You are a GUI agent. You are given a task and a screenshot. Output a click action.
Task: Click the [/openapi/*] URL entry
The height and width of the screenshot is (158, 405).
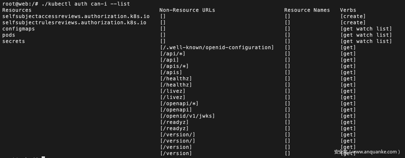(179, 104)
